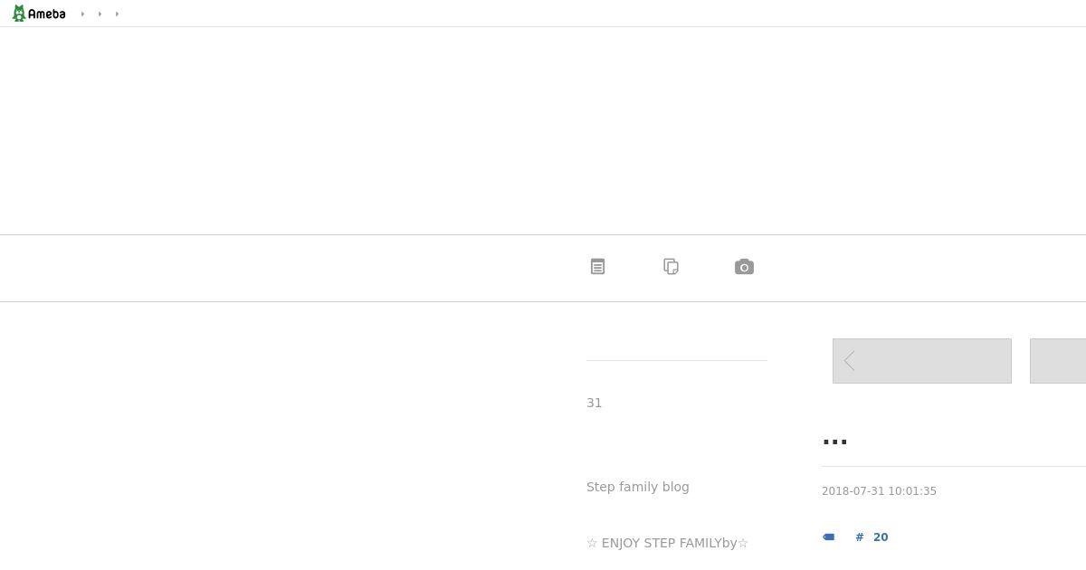Screen dimensions: 1086x570
Task: Click the horizontal divider above the number 31
Action: coord(677,360)
